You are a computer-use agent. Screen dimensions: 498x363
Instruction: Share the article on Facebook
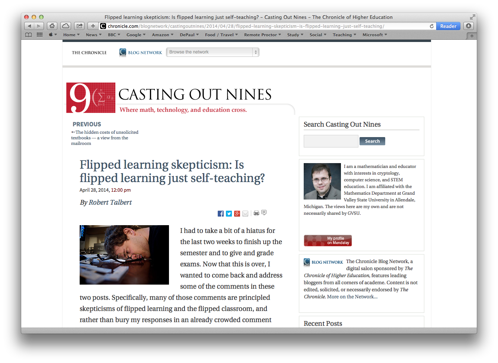tap(221, 214)
